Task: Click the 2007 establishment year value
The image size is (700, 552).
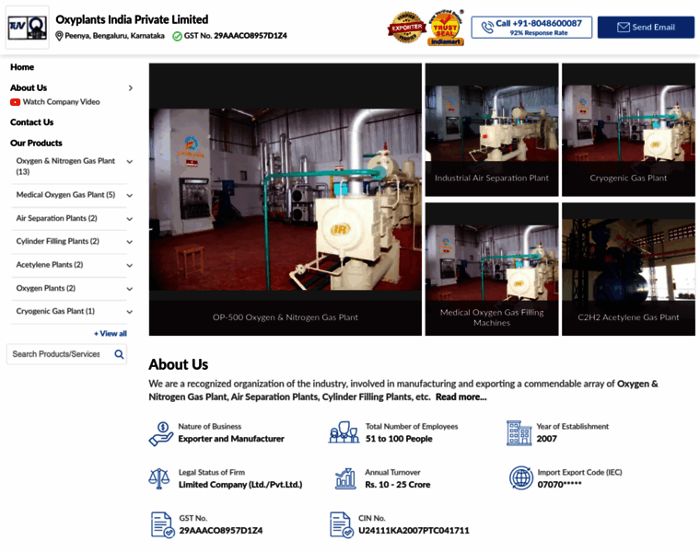Action: pos(547,439)
